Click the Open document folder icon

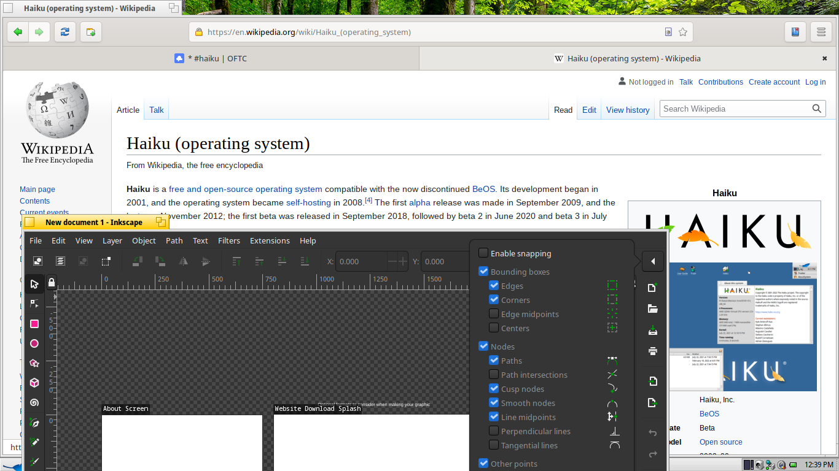[x=653, y=308]
